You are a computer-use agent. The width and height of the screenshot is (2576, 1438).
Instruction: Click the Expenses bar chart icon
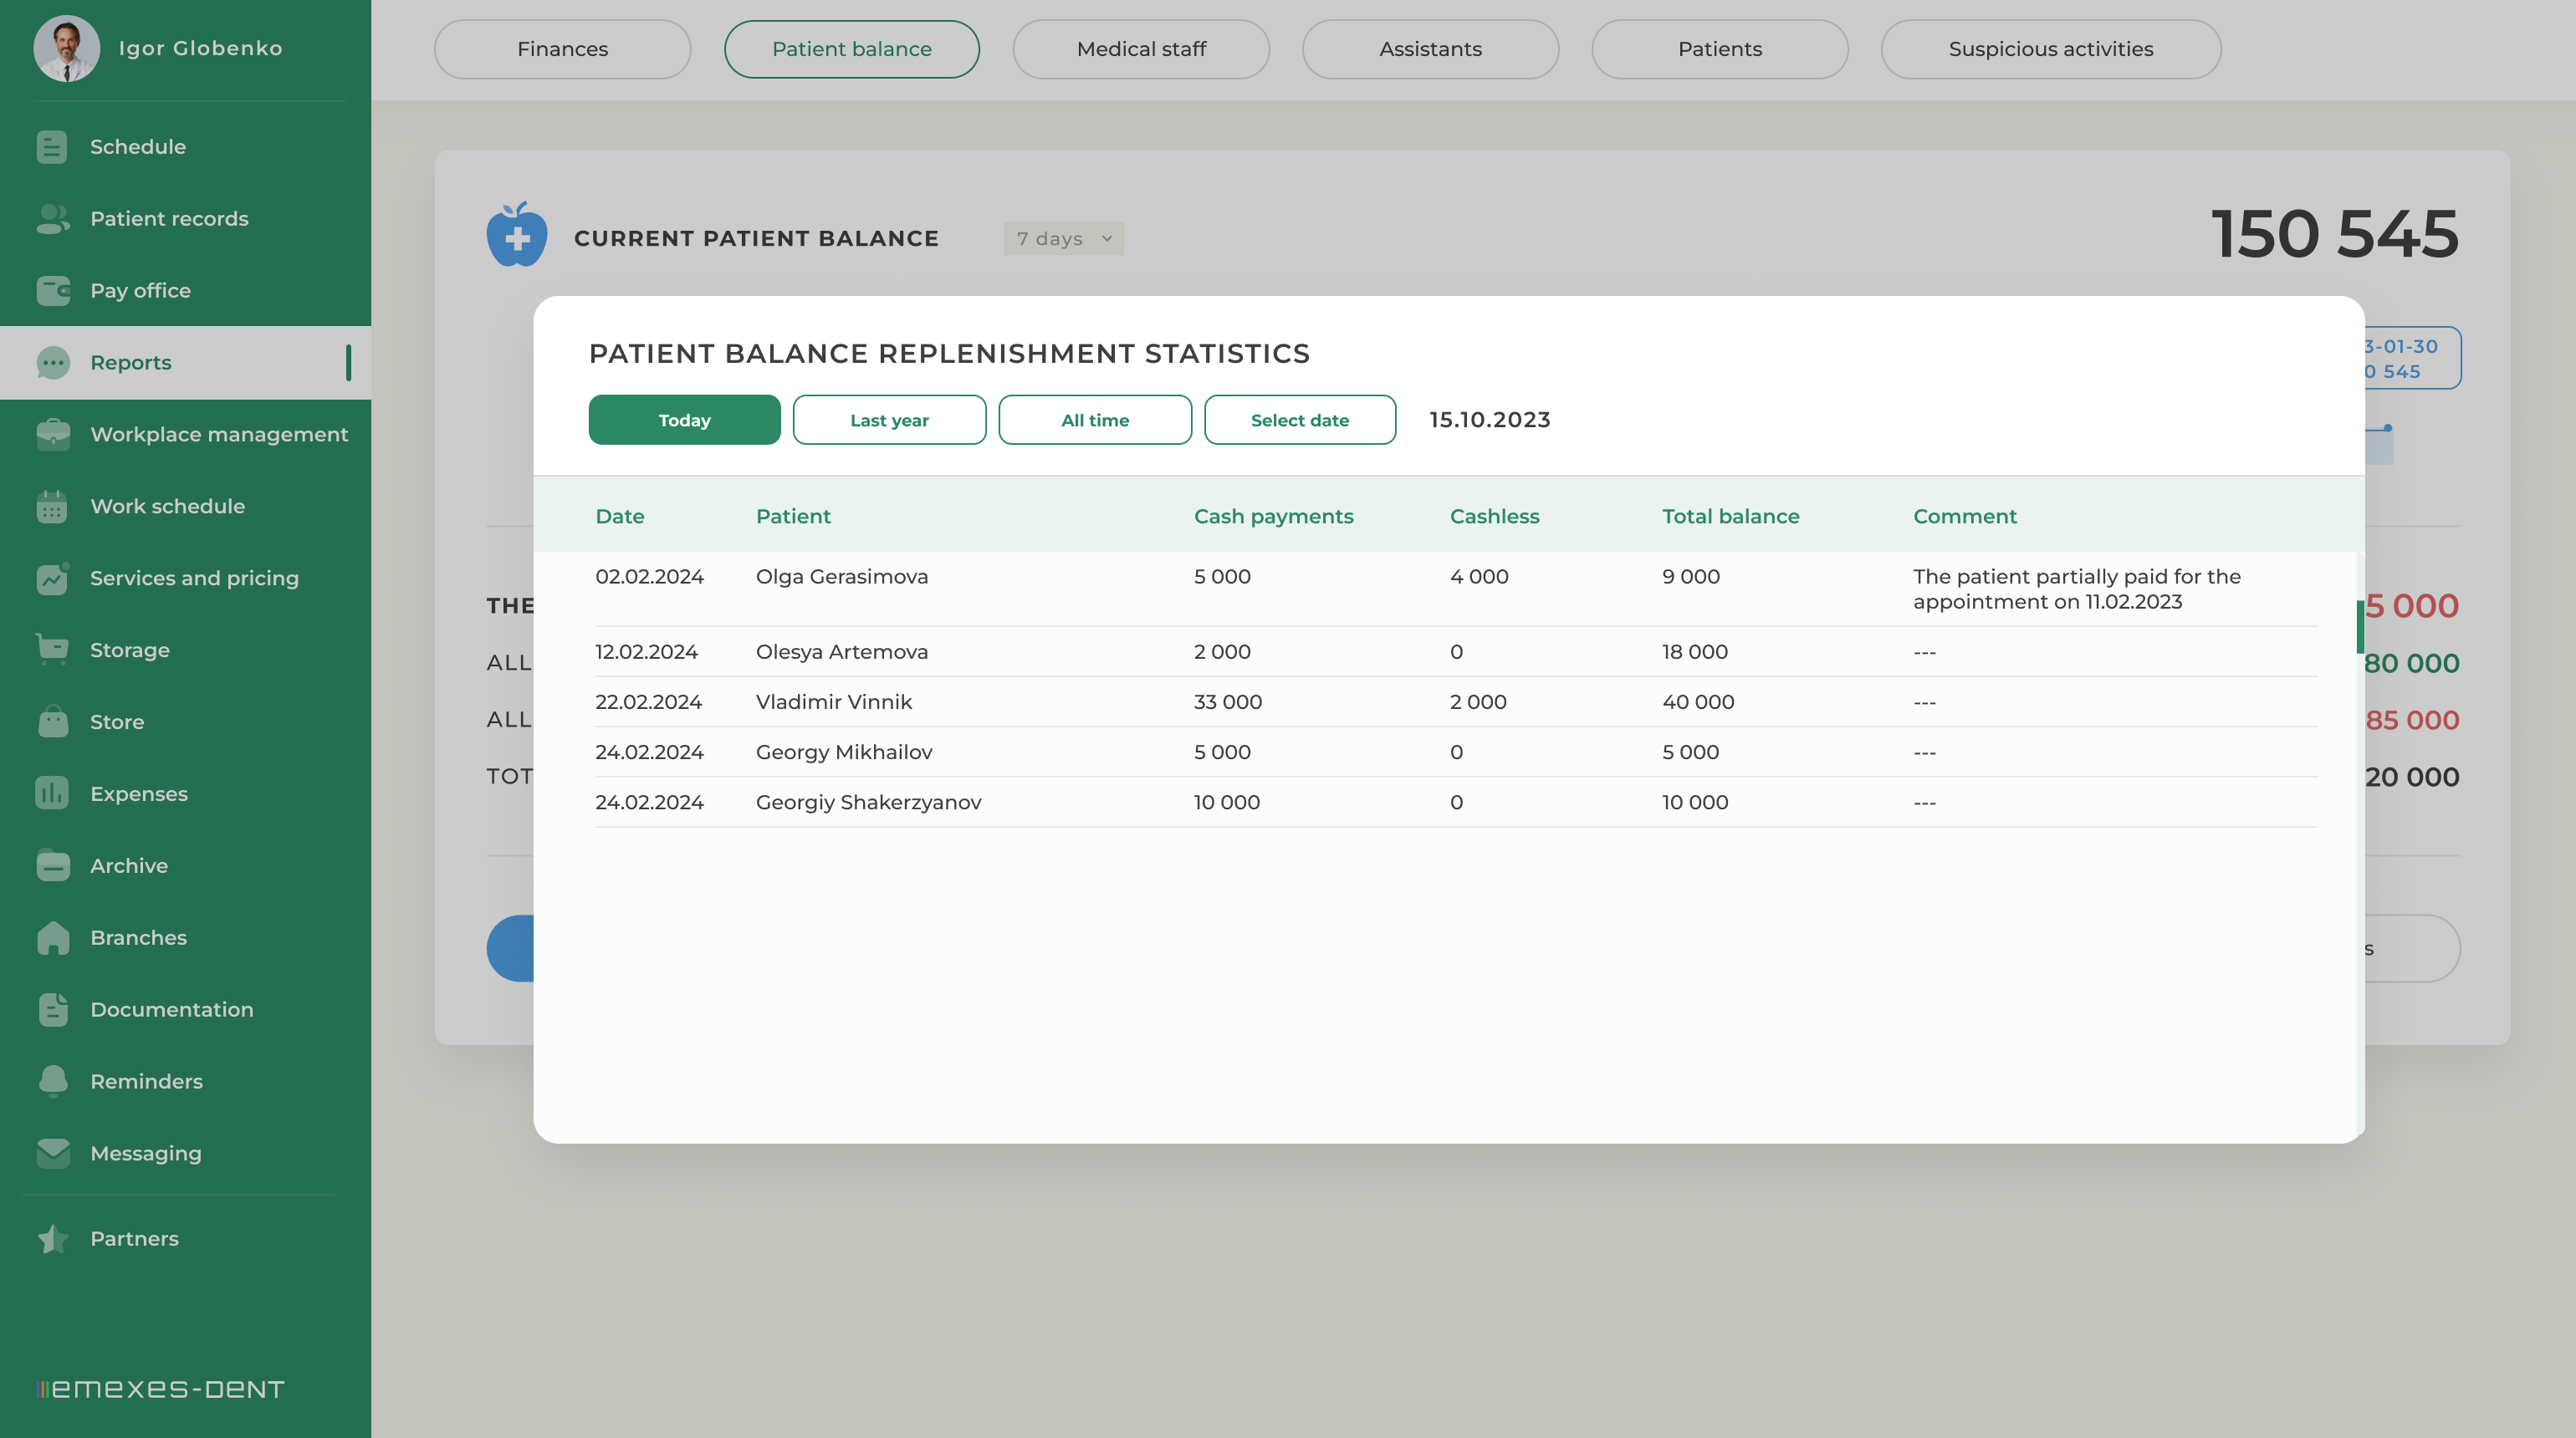[52, 793]
